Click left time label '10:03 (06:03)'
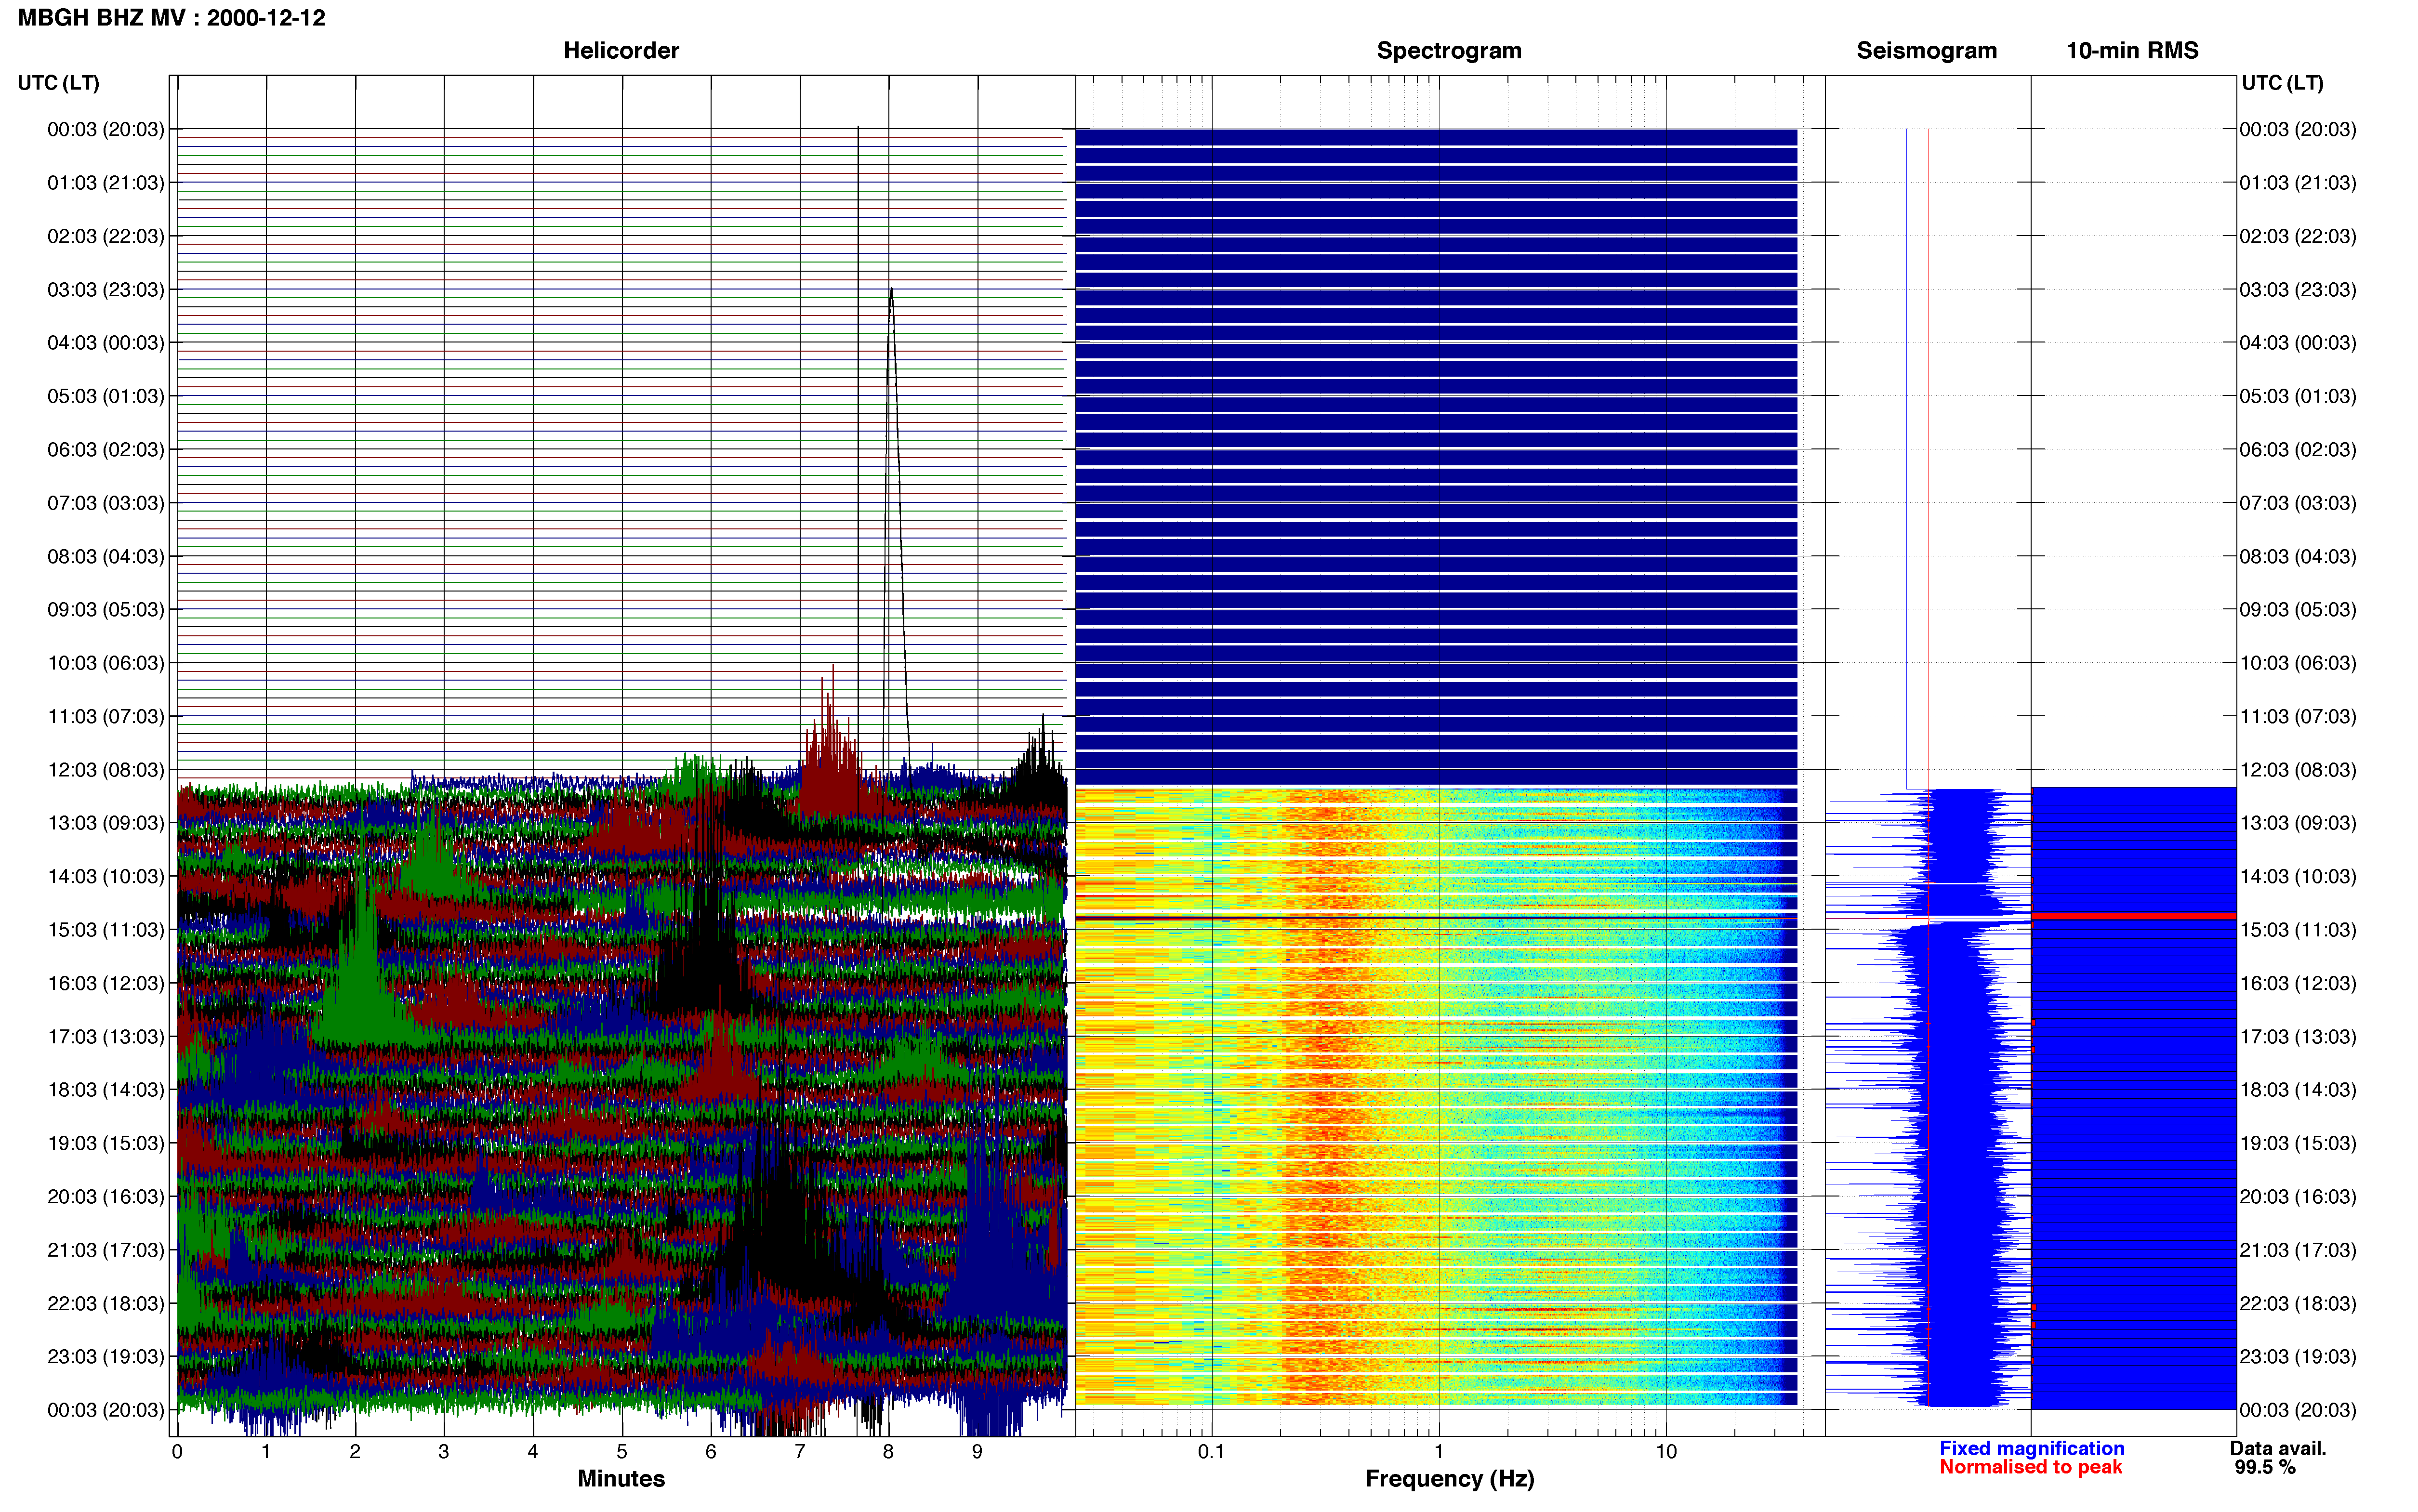Screen dimensions: 2418x1512 tap(106, 663)
